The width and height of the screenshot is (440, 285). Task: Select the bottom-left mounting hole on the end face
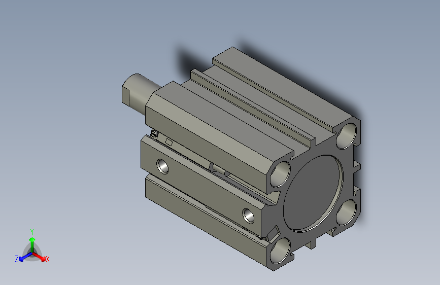tap(280, 251)
